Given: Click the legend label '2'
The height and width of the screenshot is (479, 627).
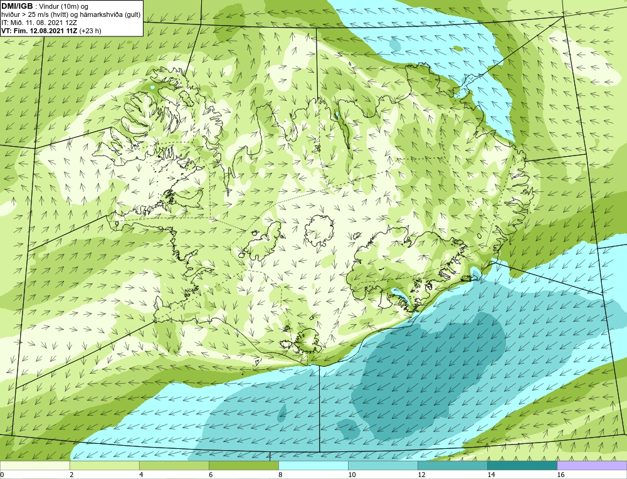Looking at the screenshot, I should [71, 475].
